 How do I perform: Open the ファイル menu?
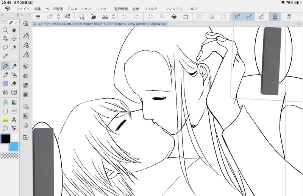(23, 9)
